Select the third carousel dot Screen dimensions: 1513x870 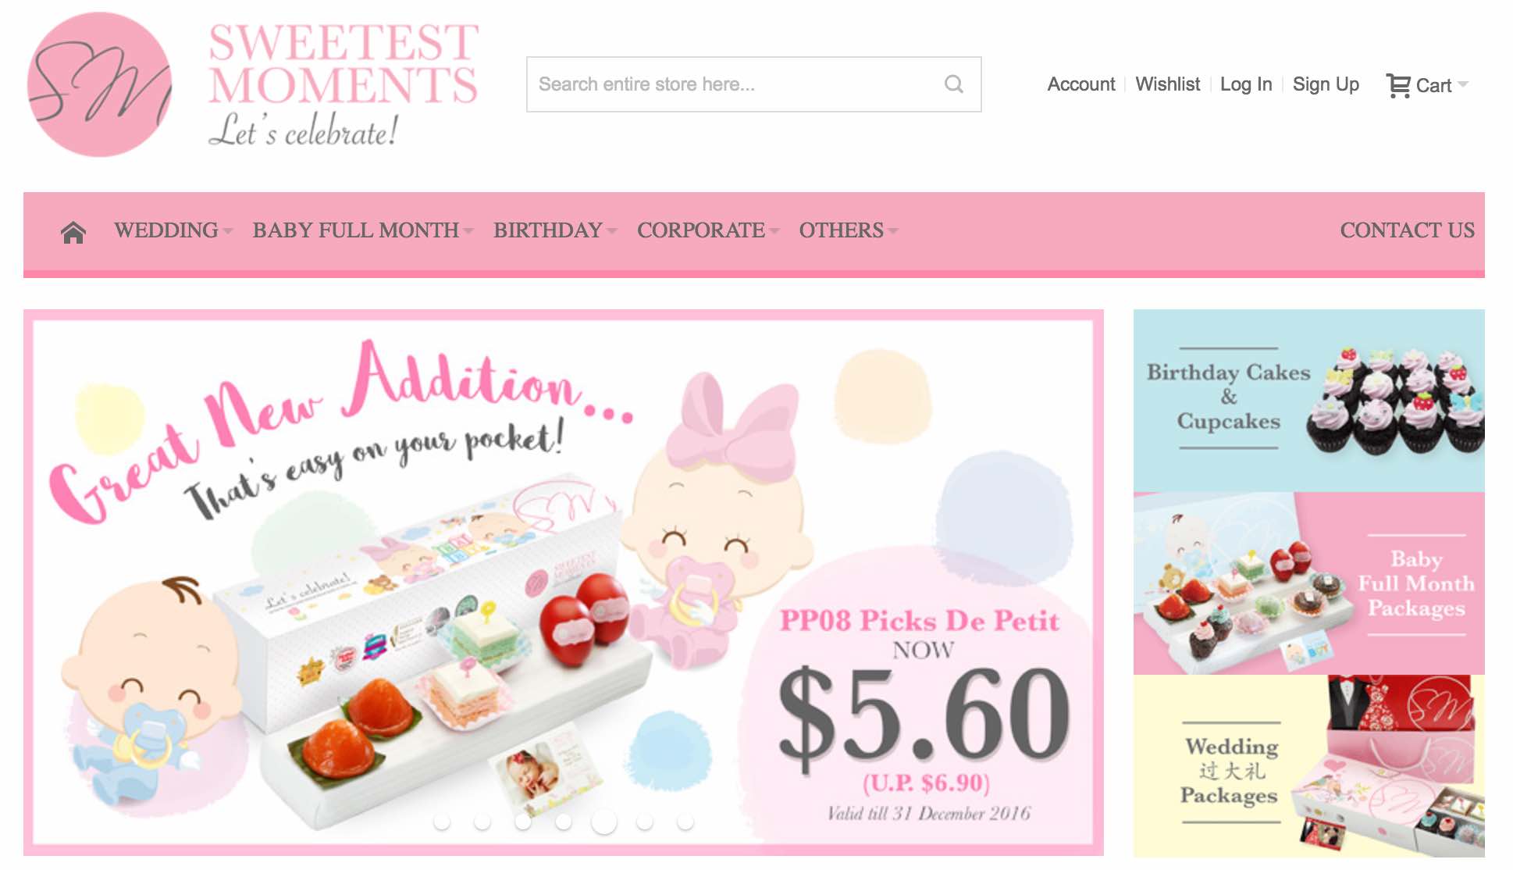coord(523,821)
